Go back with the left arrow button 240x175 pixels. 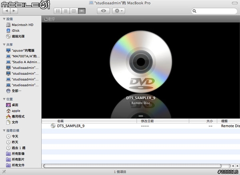point(6,11)
